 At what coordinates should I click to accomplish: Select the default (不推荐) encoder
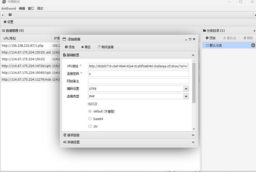90,111
